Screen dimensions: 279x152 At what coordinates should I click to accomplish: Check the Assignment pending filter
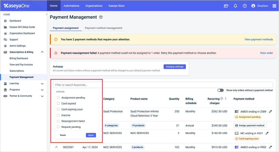(x=58, y=98)
